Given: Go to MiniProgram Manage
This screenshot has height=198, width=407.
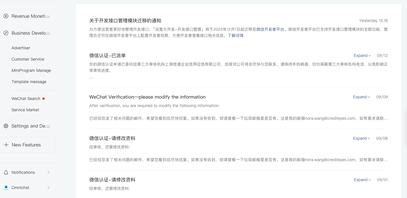Looking at the screenshot, I should (x=31, y=71).
